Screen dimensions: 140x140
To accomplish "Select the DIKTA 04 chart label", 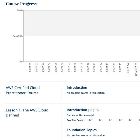I will click(x=49, y=67).
